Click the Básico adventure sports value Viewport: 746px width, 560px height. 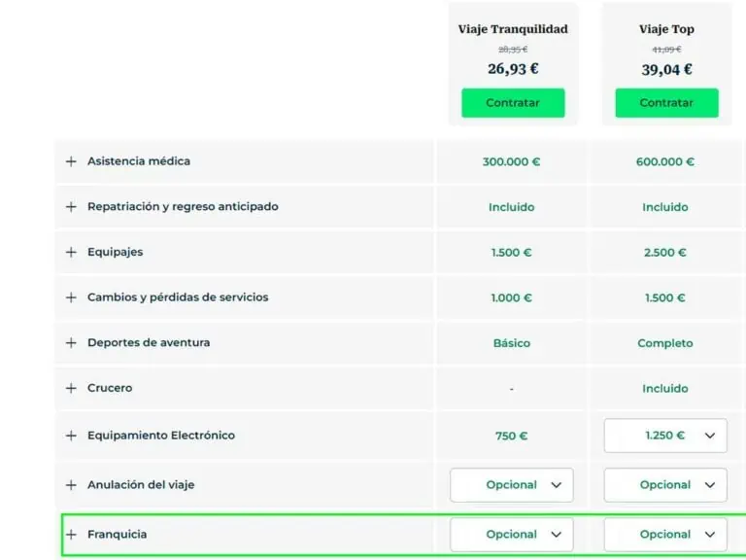[x=512, y=343]
